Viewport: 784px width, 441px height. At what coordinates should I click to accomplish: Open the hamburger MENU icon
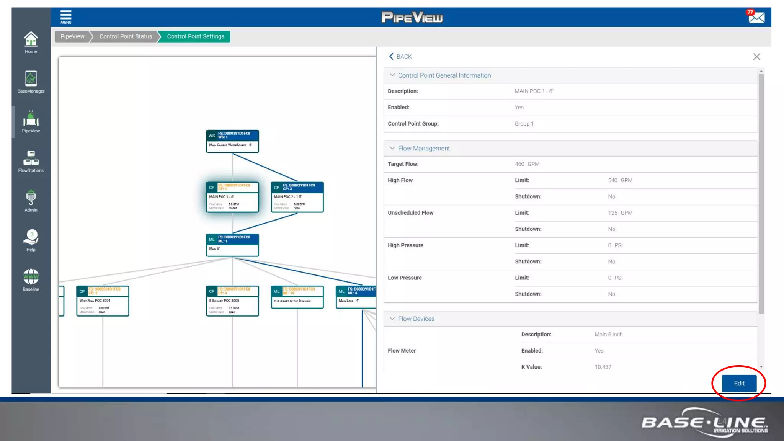65,17
